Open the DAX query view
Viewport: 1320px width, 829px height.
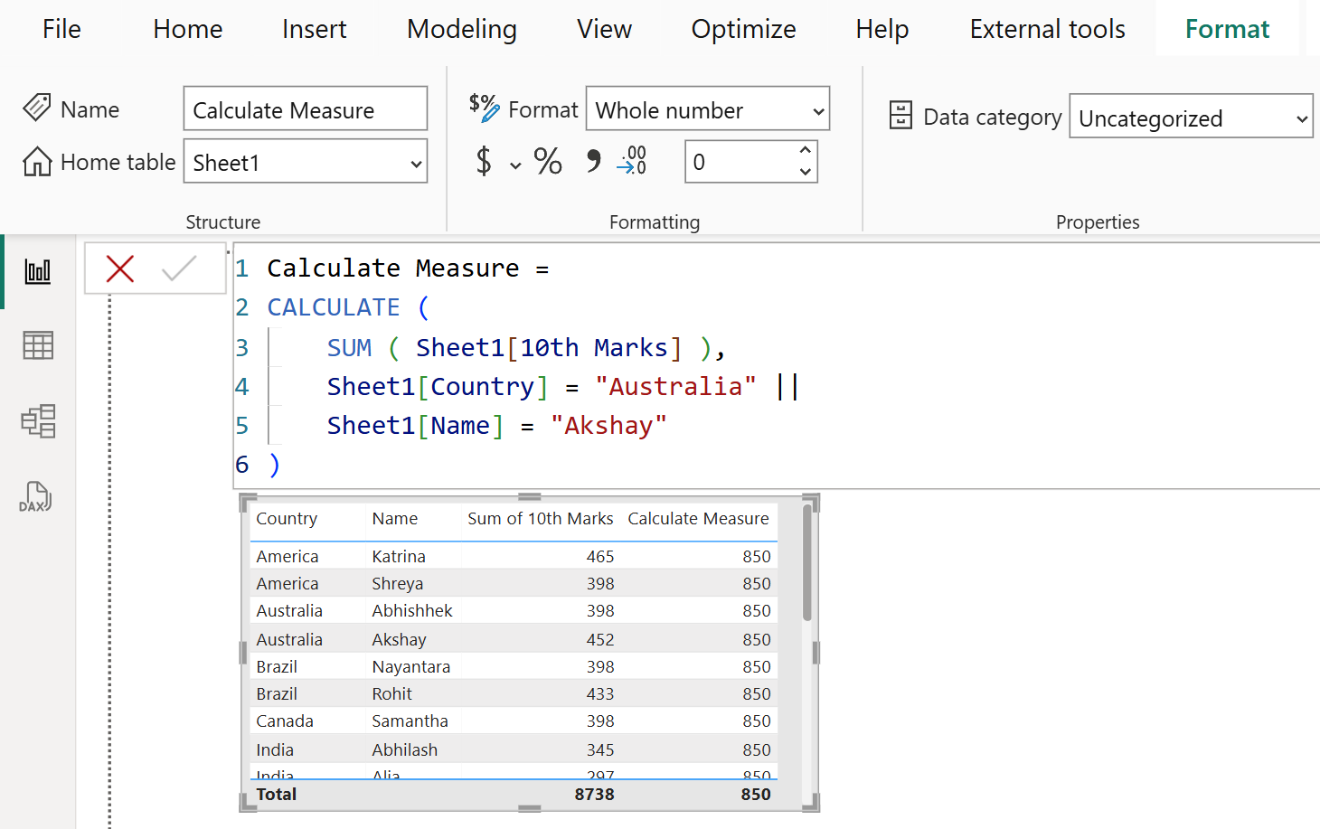point(37,496)
